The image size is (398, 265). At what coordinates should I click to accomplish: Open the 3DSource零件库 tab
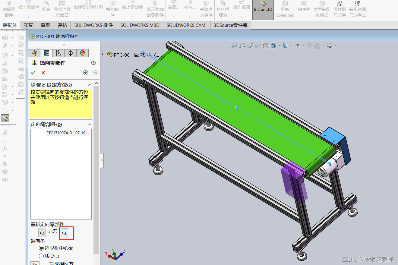click(x=231, y=25)
